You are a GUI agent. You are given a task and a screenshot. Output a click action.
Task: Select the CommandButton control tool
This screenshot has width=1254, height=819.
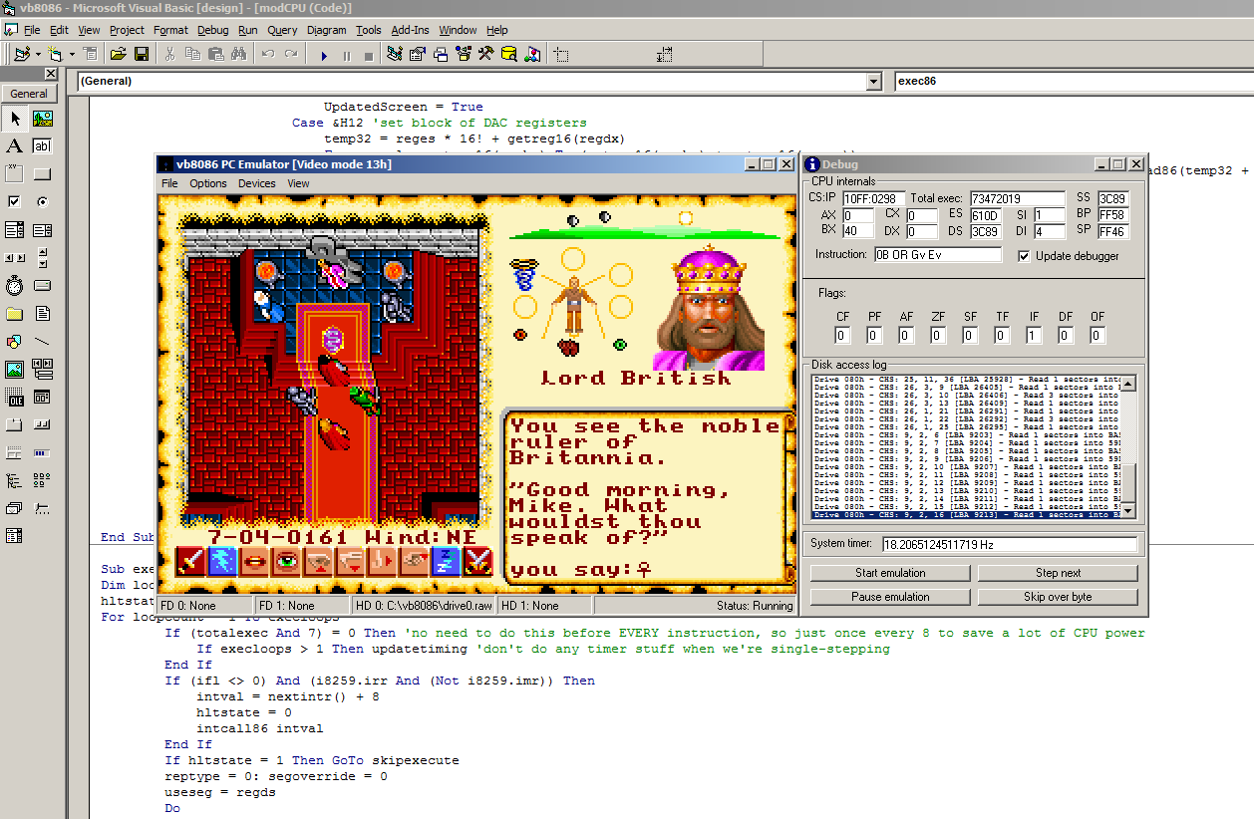pyautogui.click(x=42, y=174)
